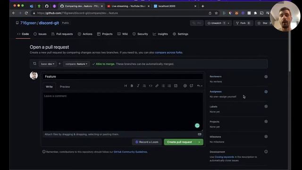Insert a bulleted list
Viewport: 302px width, 170px height.
(x=163, y=86)
